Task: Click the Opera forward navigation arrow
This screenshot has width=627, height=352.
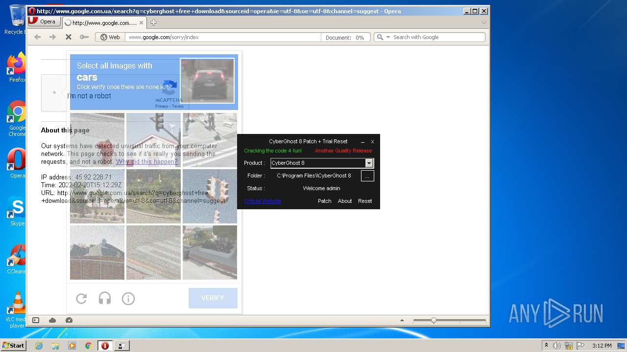Action: click(x=52, y=37)
